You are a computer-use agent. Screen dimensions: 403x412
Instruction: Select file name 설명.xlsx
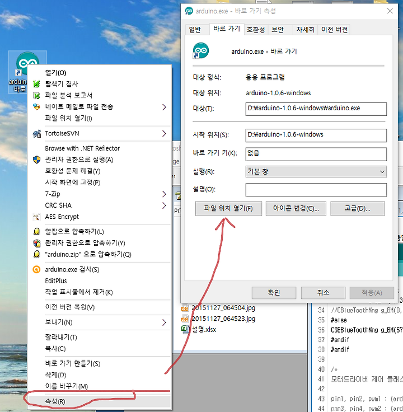pos(204,330)
